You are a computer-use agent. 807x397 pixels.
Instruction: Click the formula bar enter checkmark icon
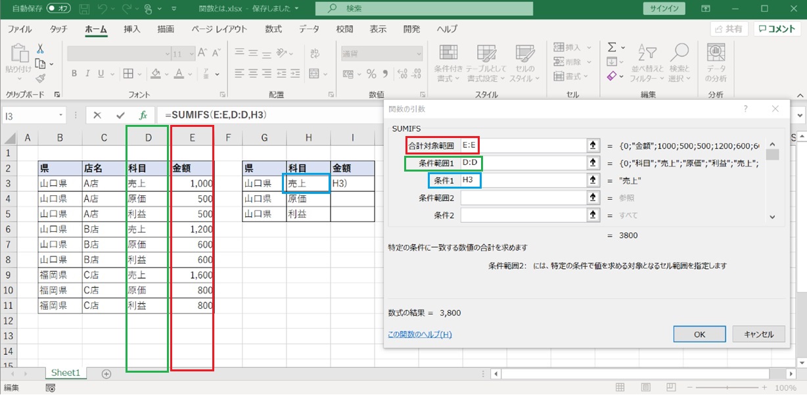[120, 115]
